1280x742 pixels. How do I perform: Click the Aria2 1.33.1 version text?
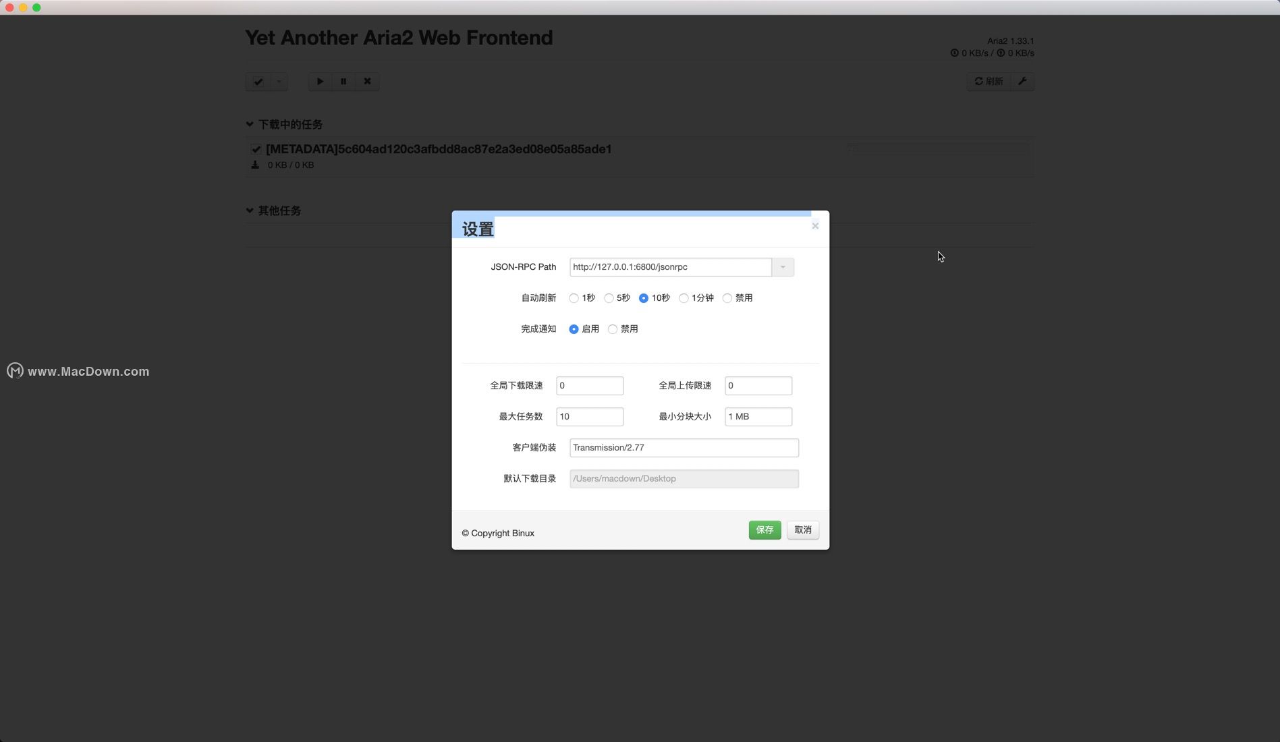1011,41
